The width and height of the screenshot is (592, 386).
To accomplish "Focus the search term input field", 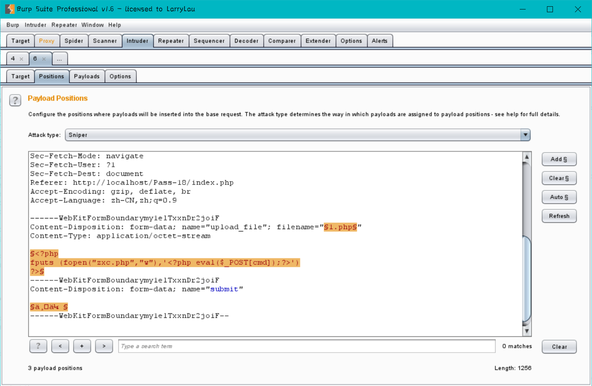I will pos(307,346).
